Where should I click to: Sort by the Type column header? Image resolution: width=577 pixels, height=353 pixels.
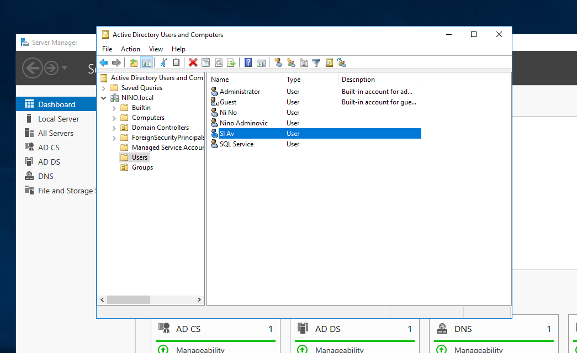pyautogui.click(x=310, y=80)
